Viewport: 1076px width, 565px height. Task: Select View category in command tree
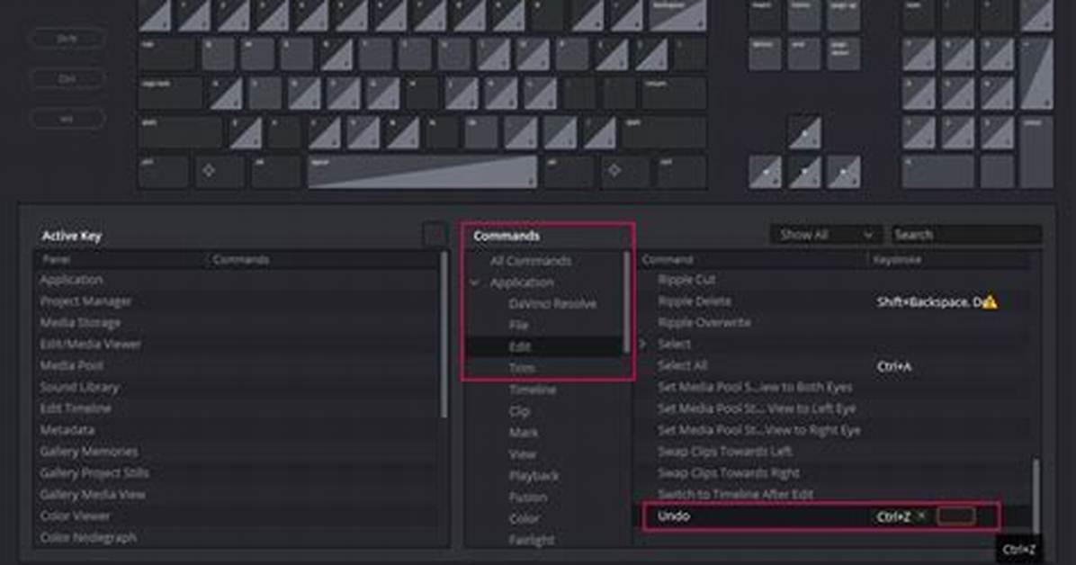pyautogui.click(x=522, y=453)
